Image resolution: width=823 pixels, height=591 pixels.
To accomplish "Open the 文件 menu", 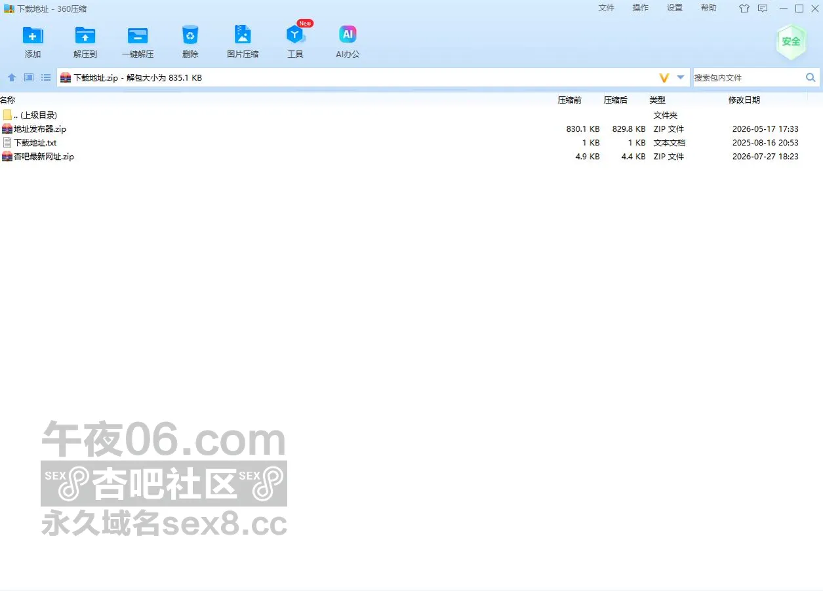I will 607,8.
